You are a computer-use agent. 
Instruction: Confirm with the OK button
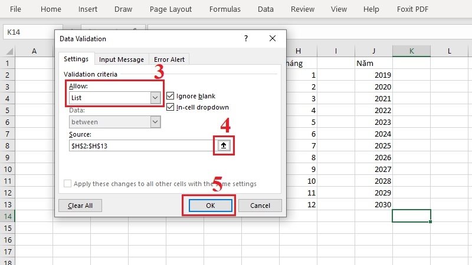click(211, 206)
